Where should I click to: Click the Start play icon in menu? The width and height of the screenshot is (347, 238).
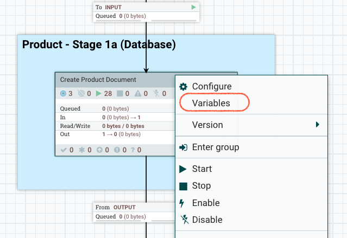[x=184, y=169]
